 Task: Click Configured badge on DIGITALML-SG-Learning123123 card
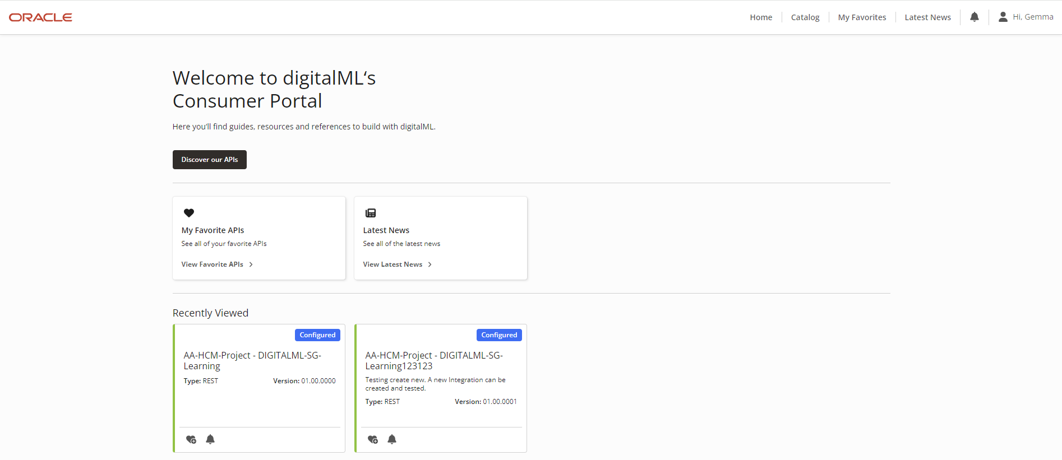click(499, 335)
